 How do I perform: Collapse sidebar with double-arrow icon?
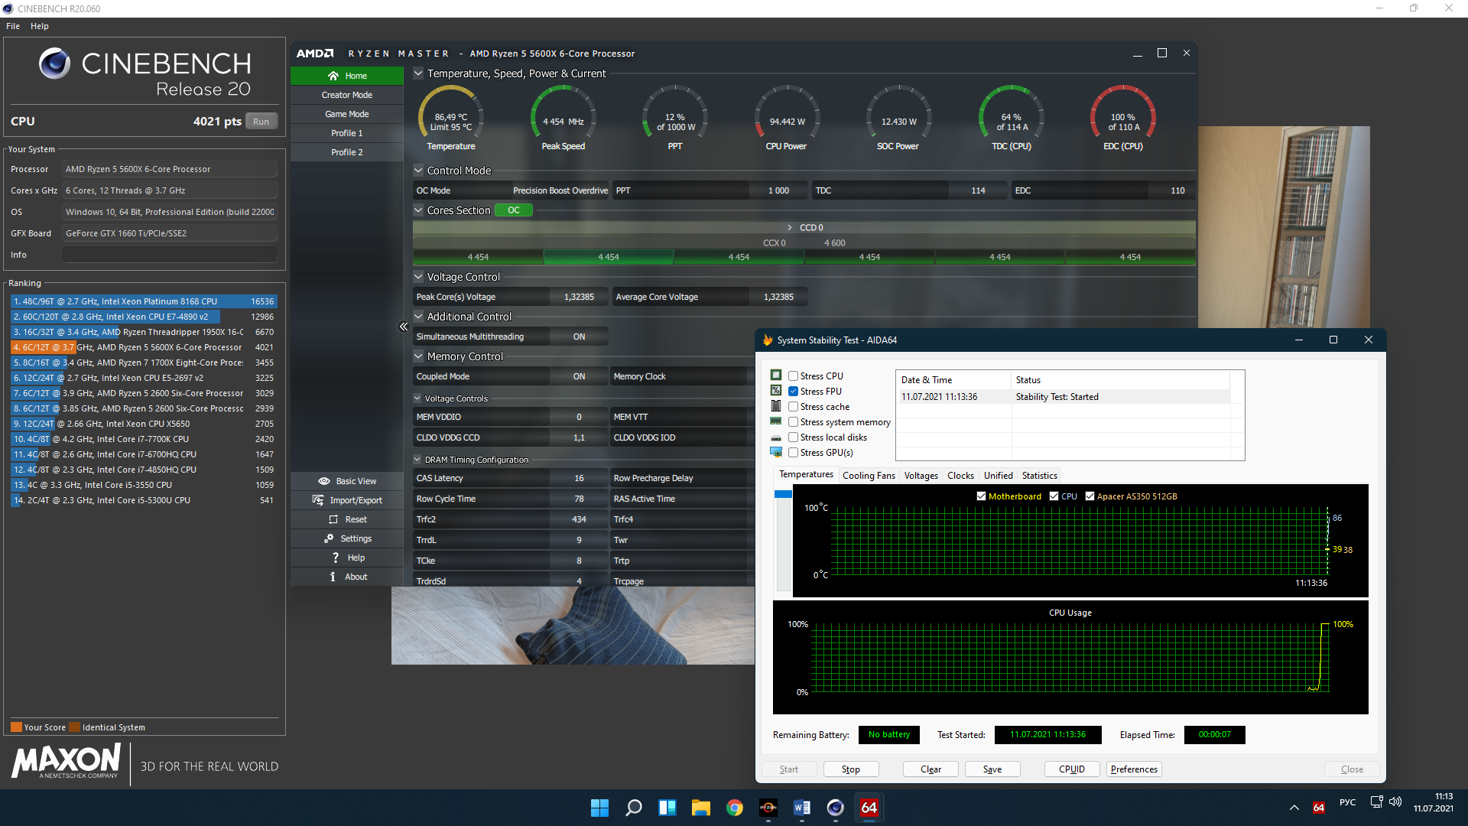[x=404, y=327]
